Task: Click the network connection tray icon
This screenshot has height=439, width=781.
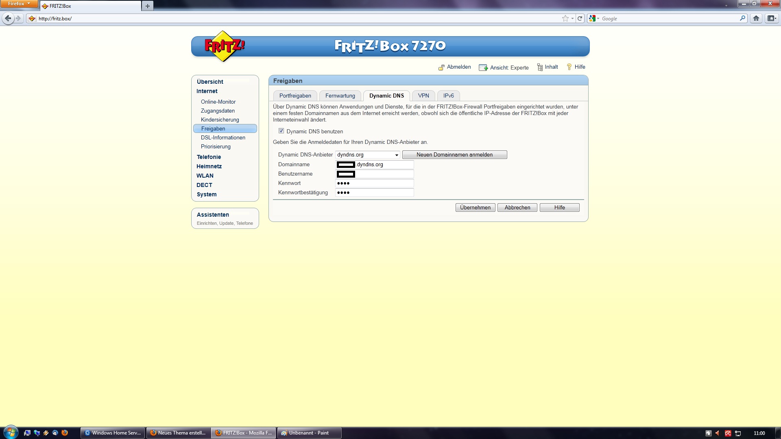Action: (738, 433)
